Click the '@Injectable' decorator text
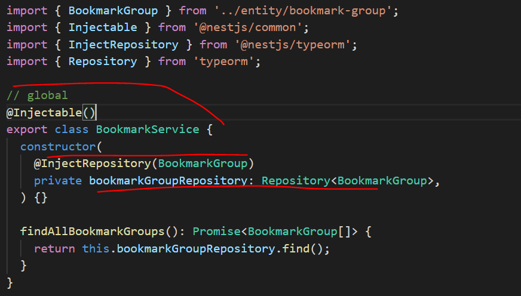The height and width of the screenshot is (296, 521). (44, 113)
